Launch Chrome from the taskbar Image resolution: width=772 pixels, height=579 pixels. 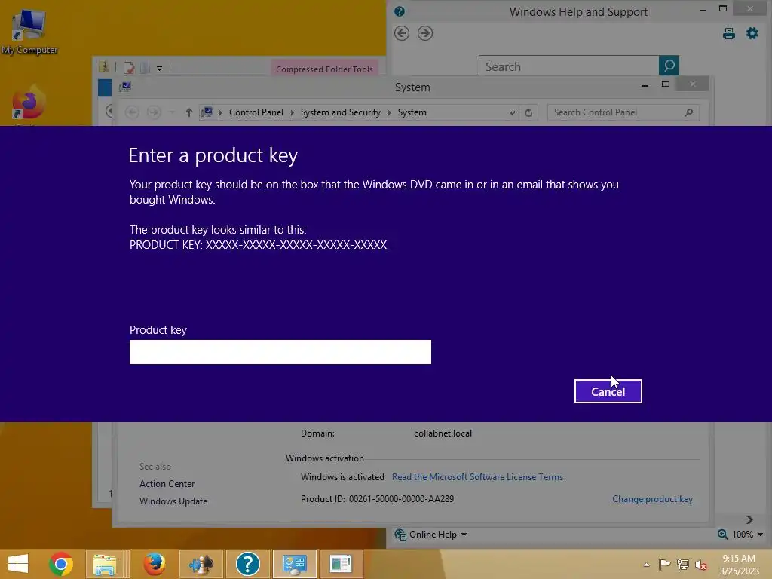coord(61,564)
